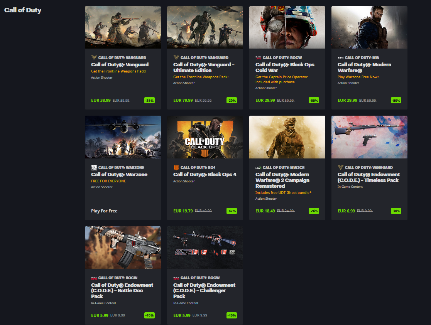The height and width of the screenshot is (325, 431).
Task: Click Black Ops icon on Battle Doc Pack card
Action: coord(94,278)
